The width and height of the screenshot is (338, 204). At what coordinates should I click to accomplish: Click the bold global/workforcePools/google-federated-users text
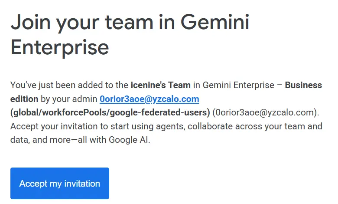[110, 112]
